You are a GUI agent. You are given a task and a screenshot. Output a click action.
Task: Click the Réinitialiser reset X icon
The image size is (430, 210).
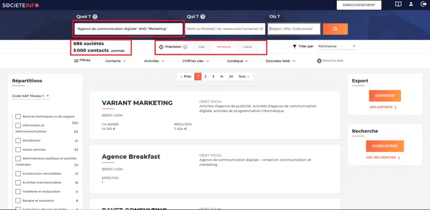click(x=319, y=61)
